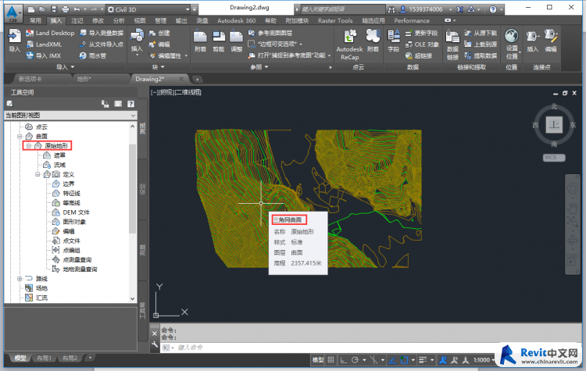Toggle annotation visibility blue icon in status bar
The width and height of the screenshot is (586, 371).
(x=443, y=360)
